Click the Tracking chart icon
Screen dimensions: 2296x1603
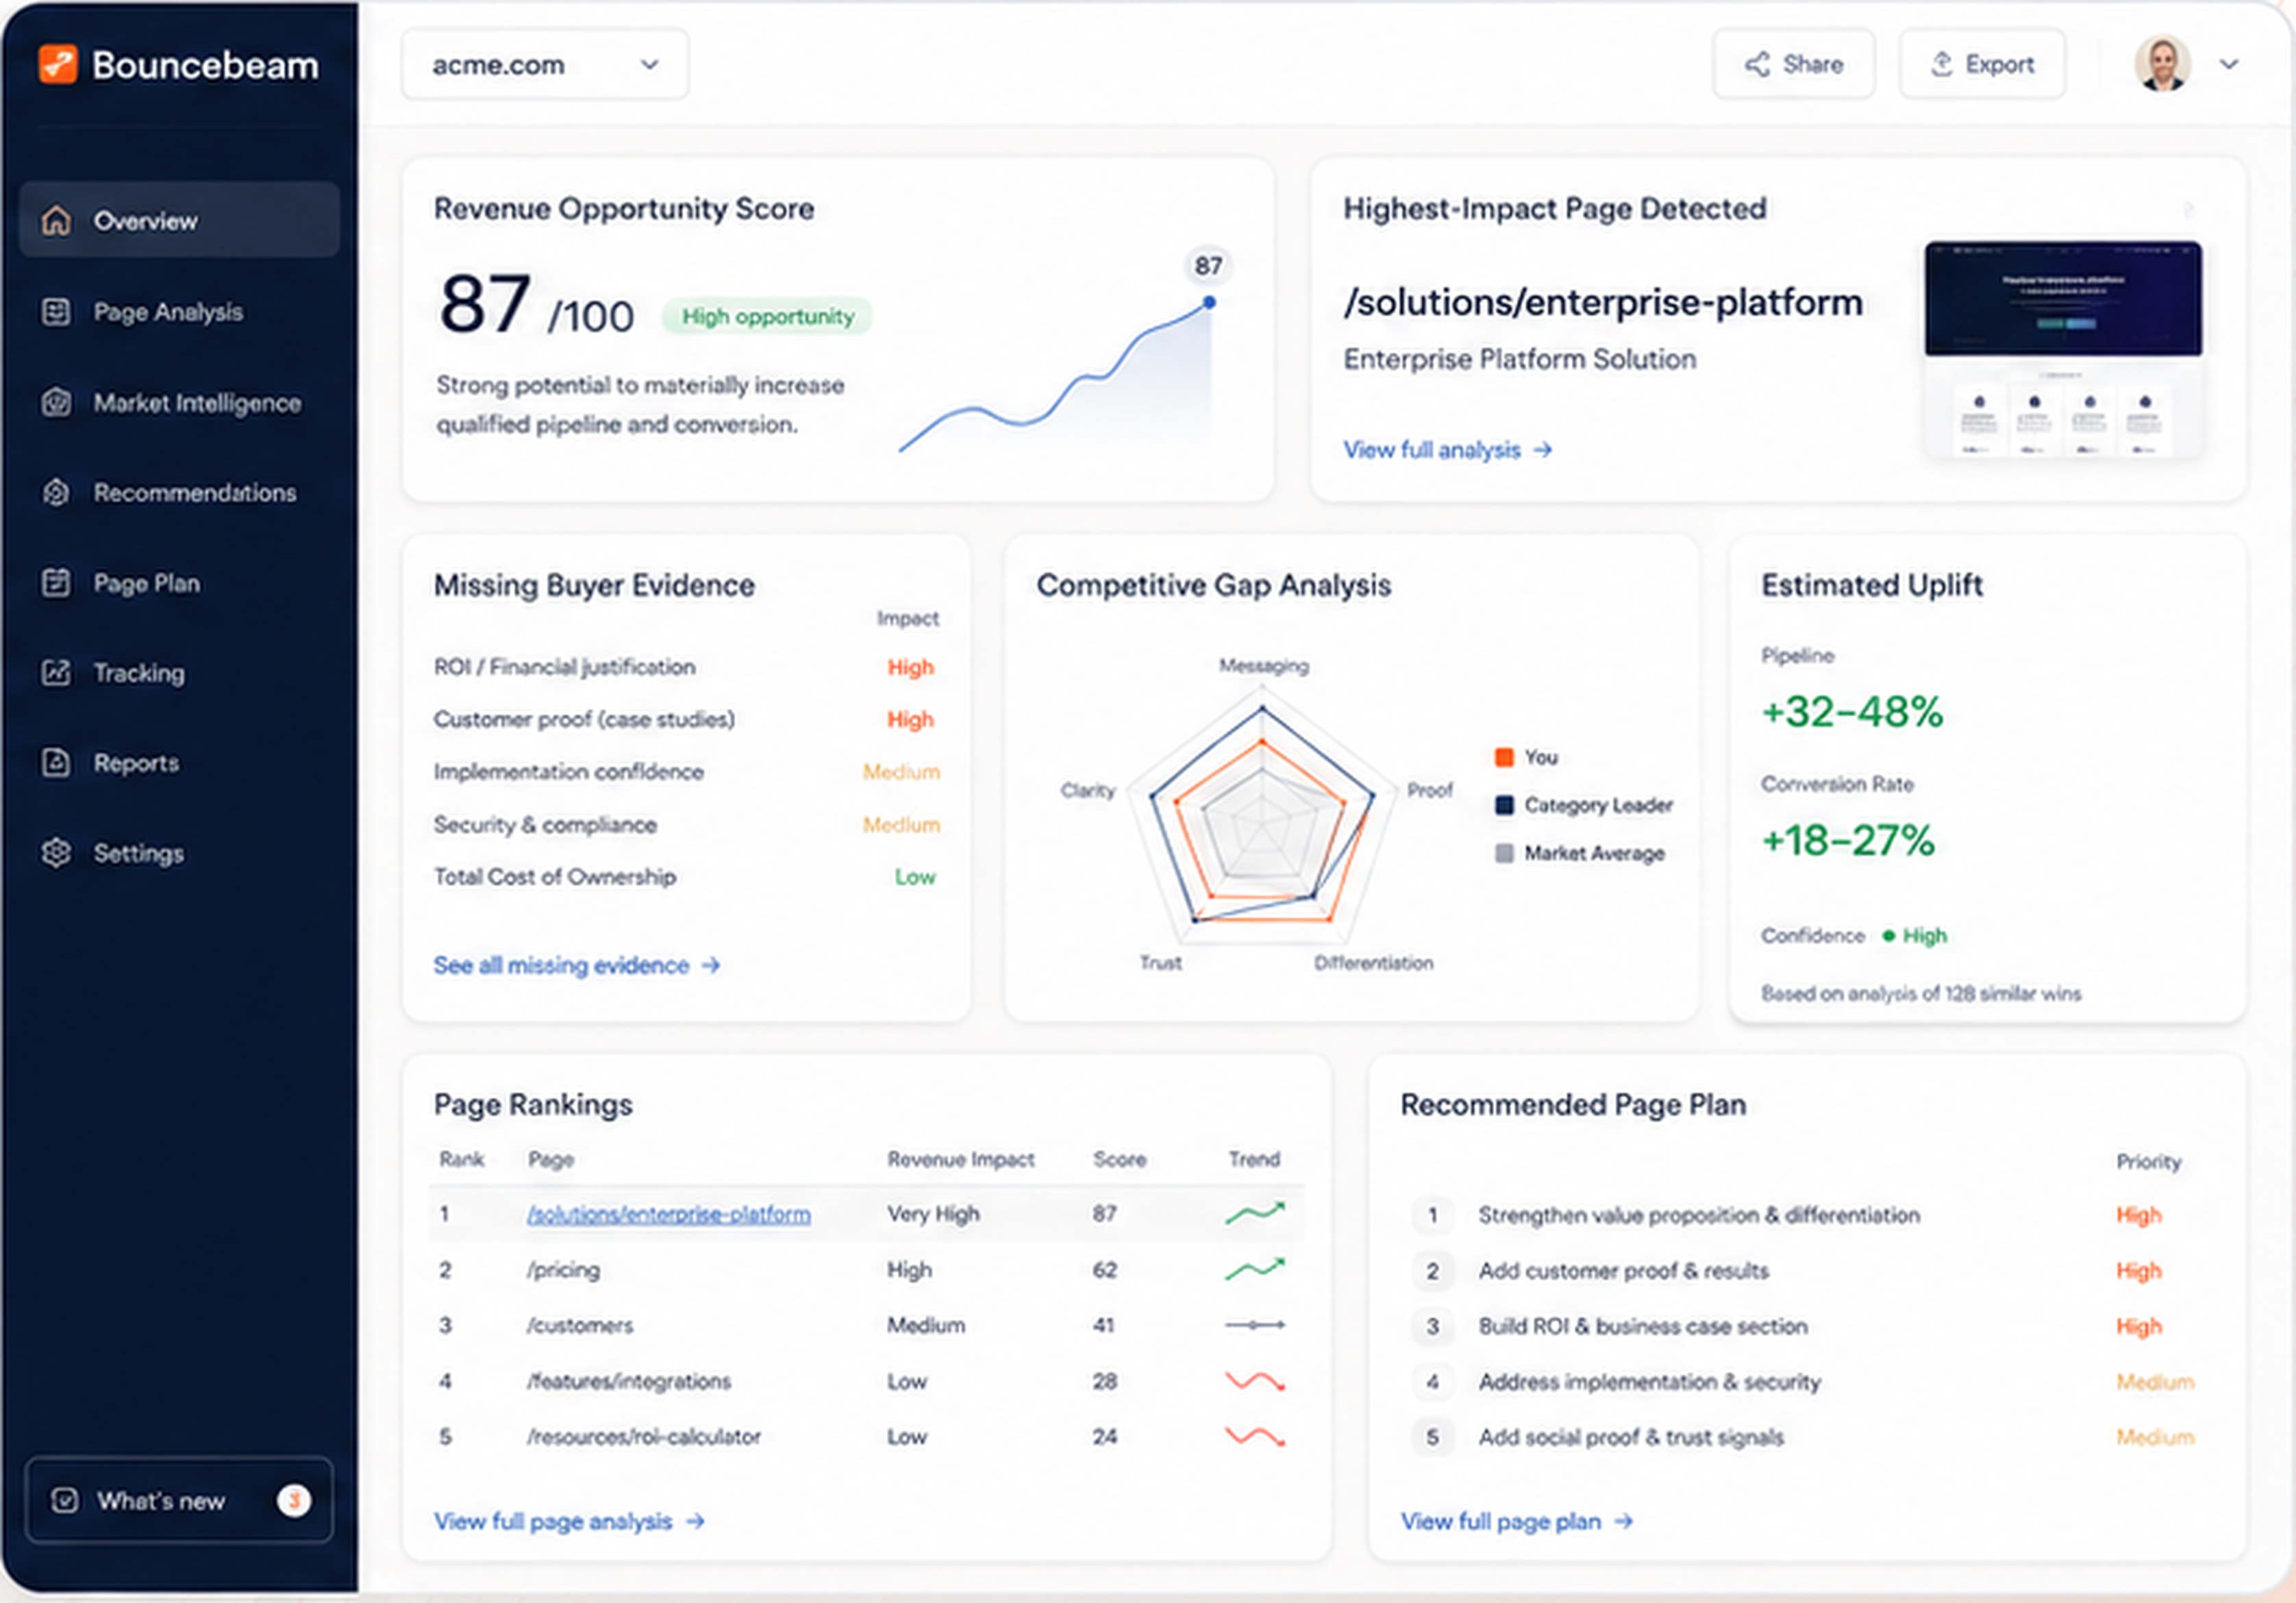pyautogui.click(x=56, y=673)
